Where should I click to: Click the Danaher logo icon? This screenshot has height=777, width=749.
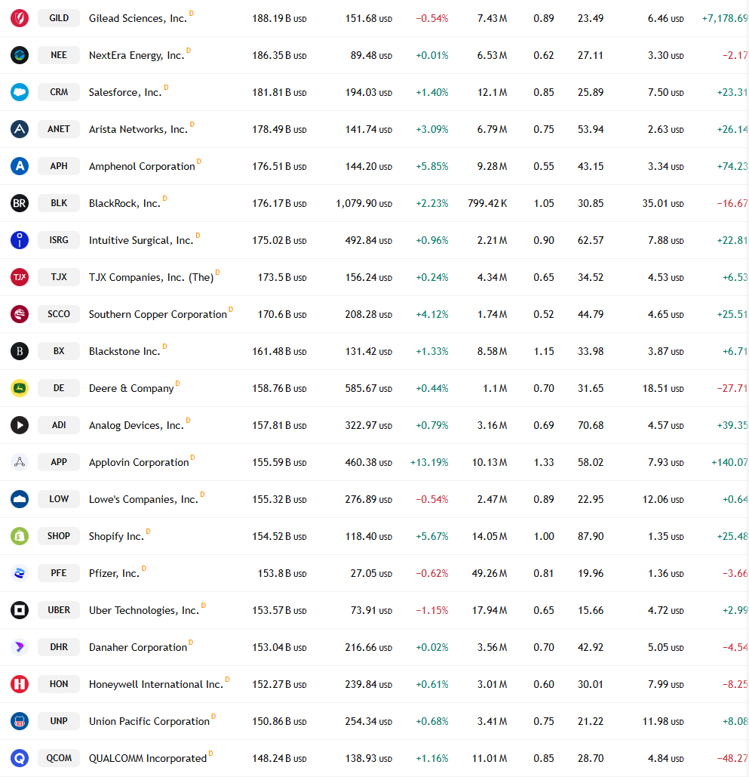[x=20, y=647]
